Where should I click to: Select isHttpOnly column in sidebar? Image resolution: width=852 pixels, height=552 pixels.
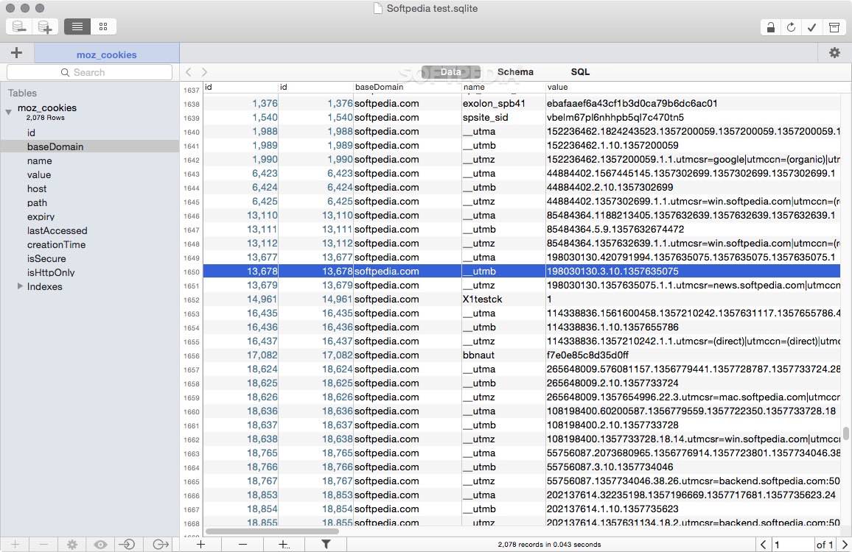(51, 272)
